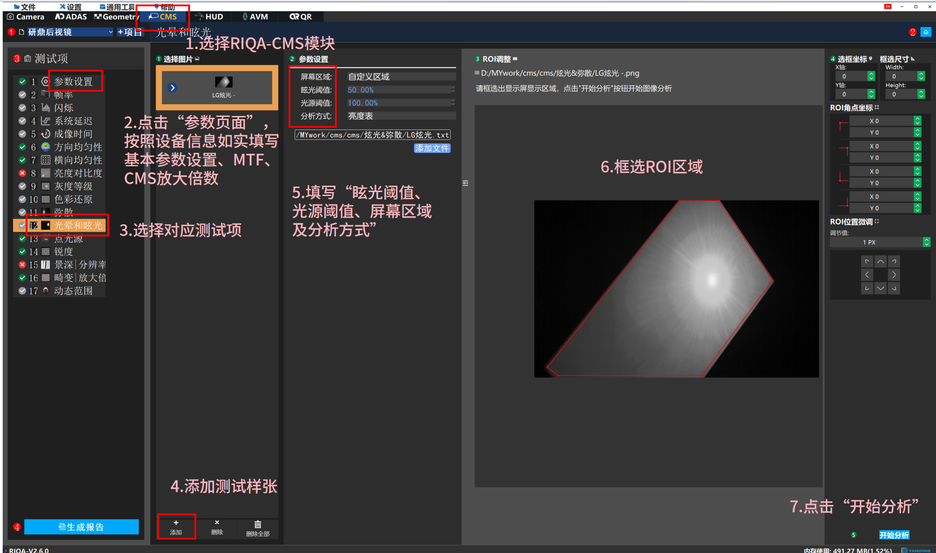Screen dimensions: 936x553
Task: Open the 屏幕区域 自定义区域 combo box
Action: pos(401,77)
